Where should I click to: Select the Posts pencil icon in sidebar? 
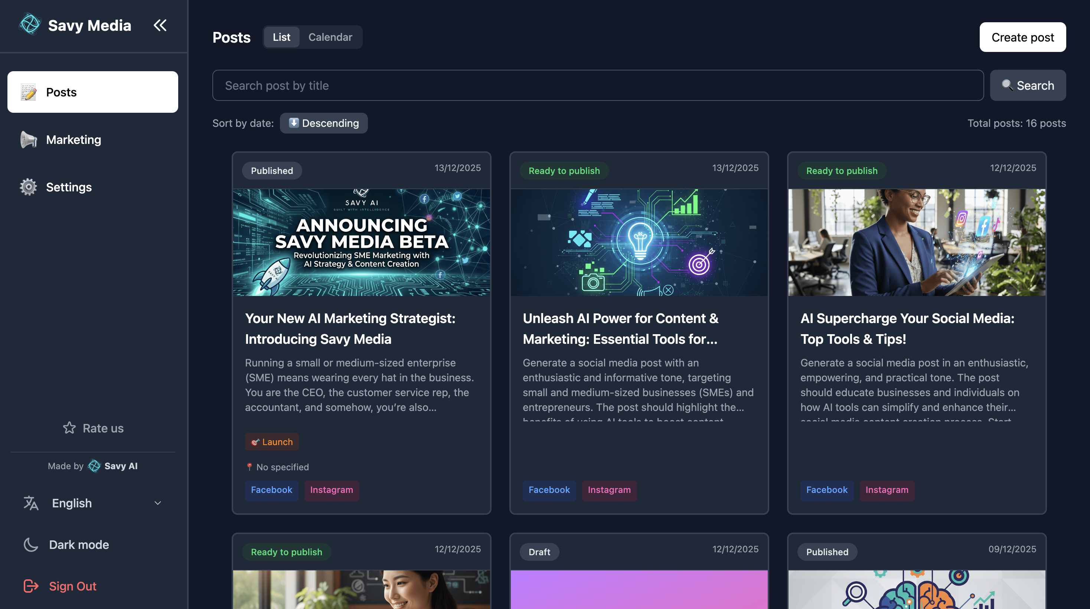coord(28,92)
